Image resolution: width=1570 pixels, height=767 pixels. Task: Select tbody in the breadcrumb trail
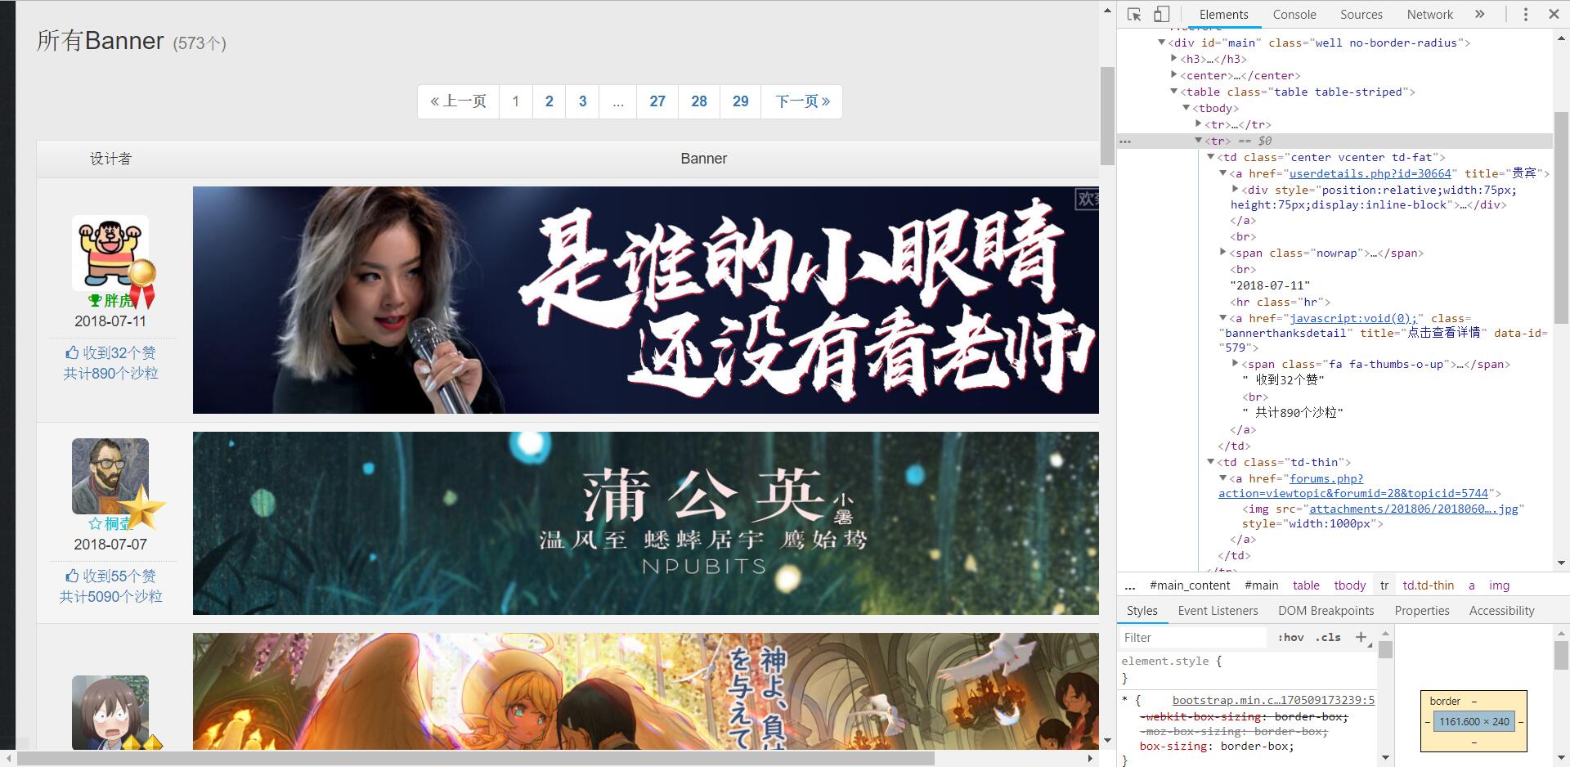pyautogui.click(x=1350, y=585)
